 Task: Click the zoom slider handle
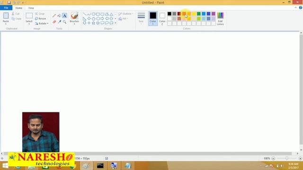pyautogui.click(x=287, y=159)
